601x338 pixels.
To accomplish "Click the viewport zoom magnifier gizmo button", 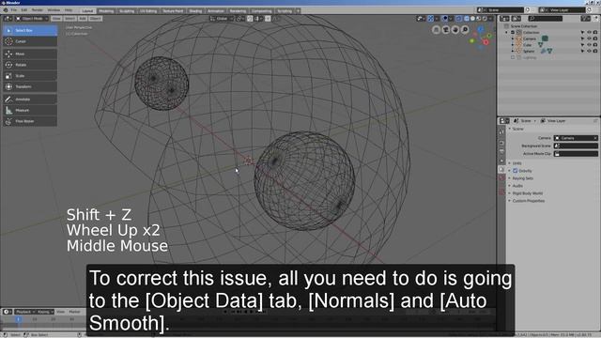I will click(465, 30).
